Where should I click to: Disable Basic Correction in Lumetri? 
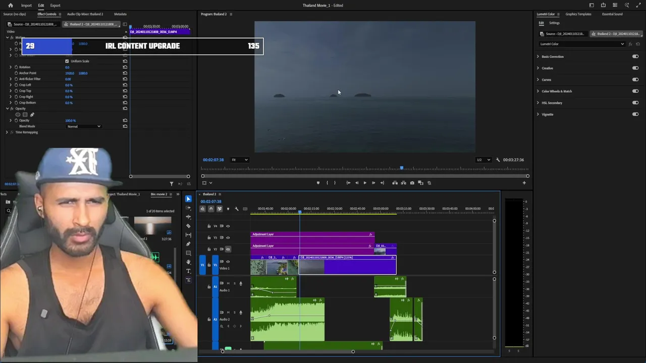[635, 56]
